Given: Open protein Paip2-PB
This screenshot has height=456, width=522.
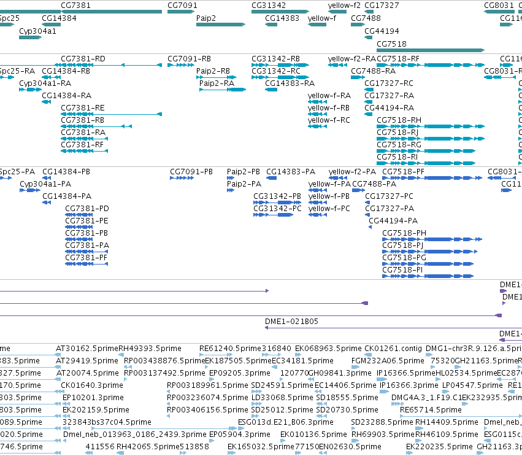Looking at the screenshot, I should click(244, 172).
